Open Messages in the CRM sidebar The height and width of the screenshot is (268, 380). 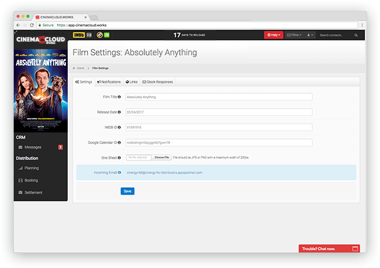tap(33, 147)
